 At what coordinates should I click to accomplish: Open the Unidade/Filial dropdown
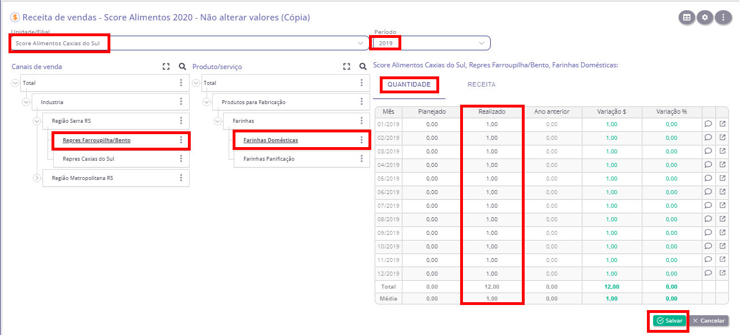pyautogui.click(x=361, y=44)
